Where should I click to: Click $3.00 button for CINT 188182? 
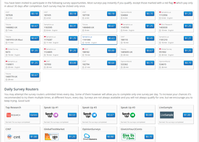[x=111, y=51]
